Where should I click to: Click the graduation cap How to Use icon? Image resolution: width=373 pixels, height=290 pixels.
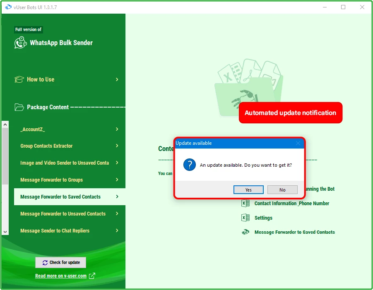(x=19, y=79)
